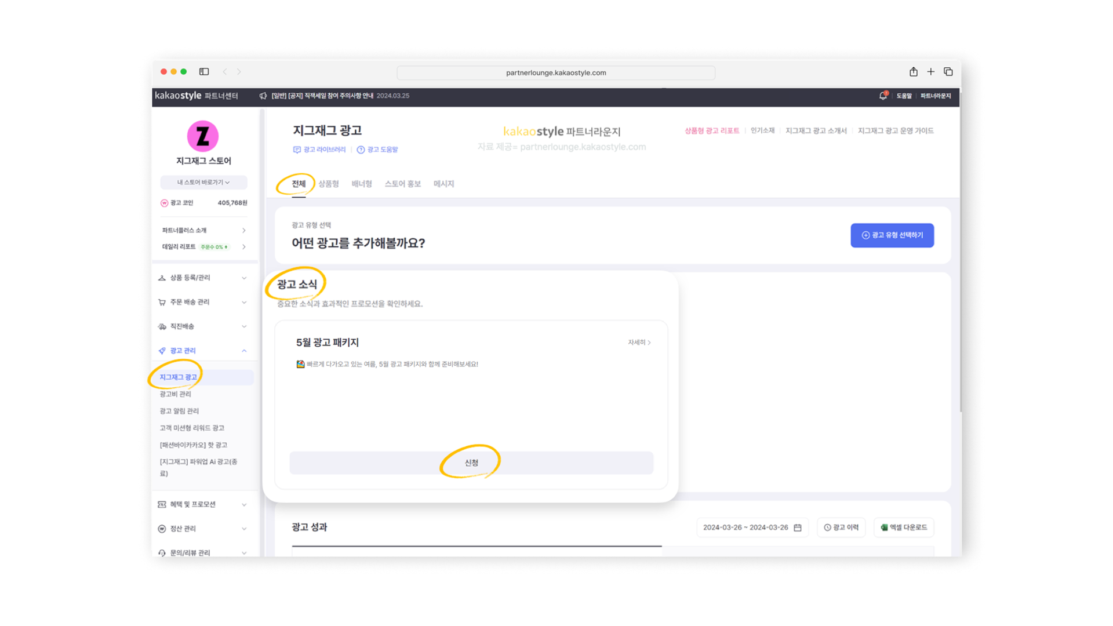
Task: Click the 파트너라운지 header link
Action: pyautogui.click(x=936, y=96)
